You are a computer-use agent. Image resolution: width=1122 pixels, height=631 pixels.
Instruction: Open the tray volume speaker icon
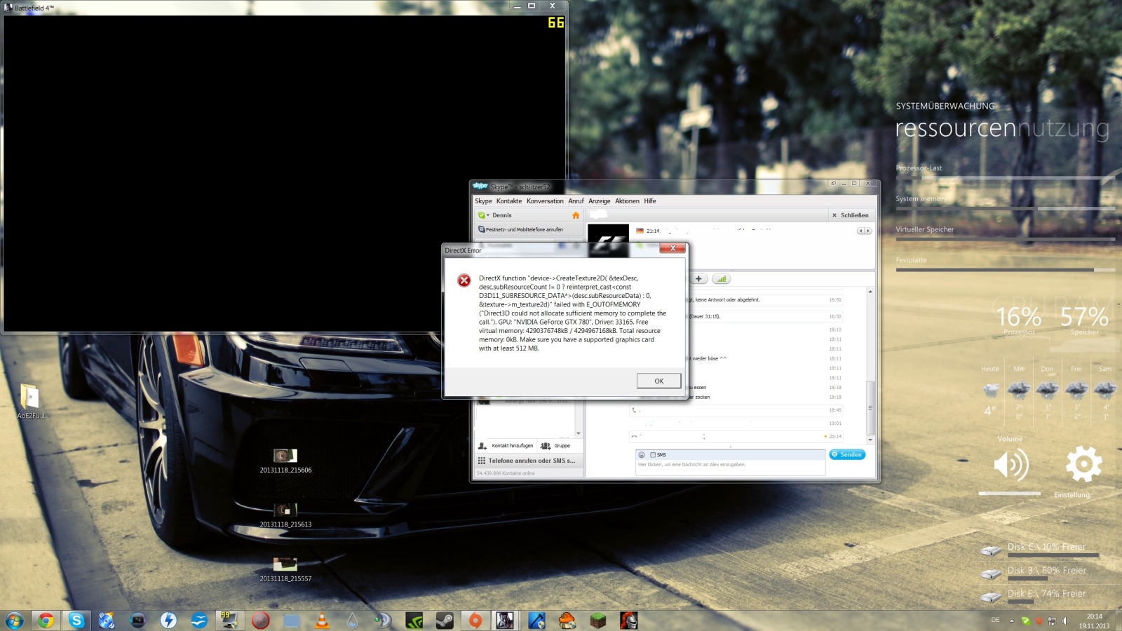(1064, 620)
